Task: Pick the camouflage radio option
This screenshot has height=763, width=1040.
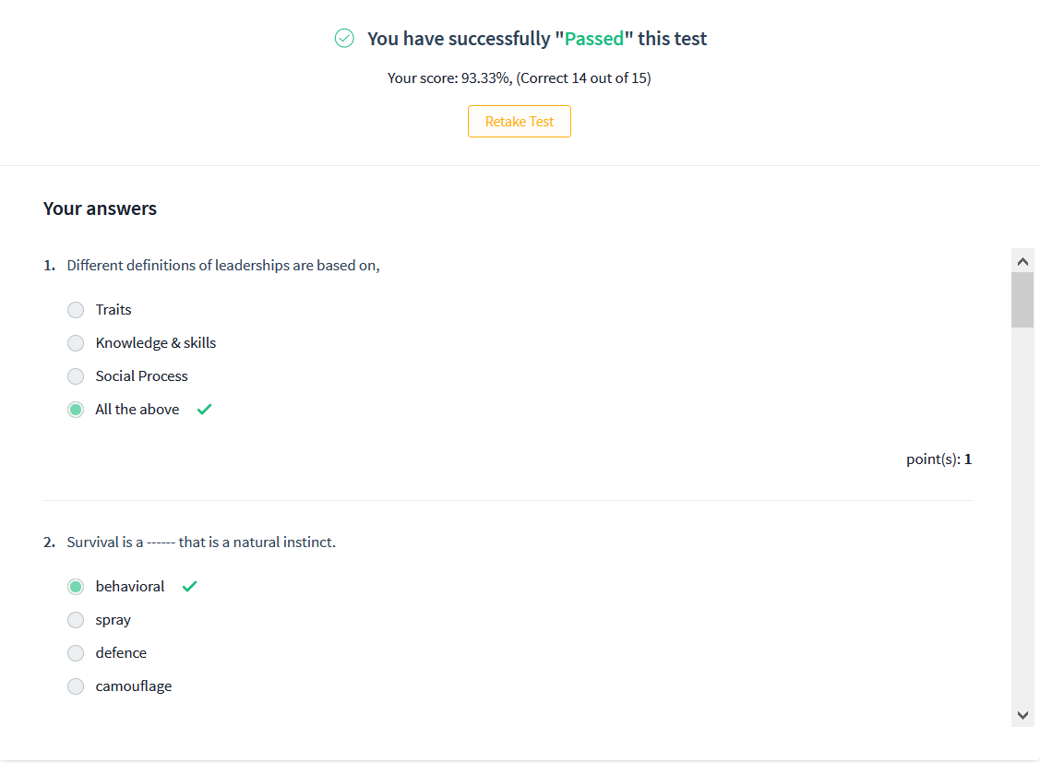Action: (x=76, y=686)
